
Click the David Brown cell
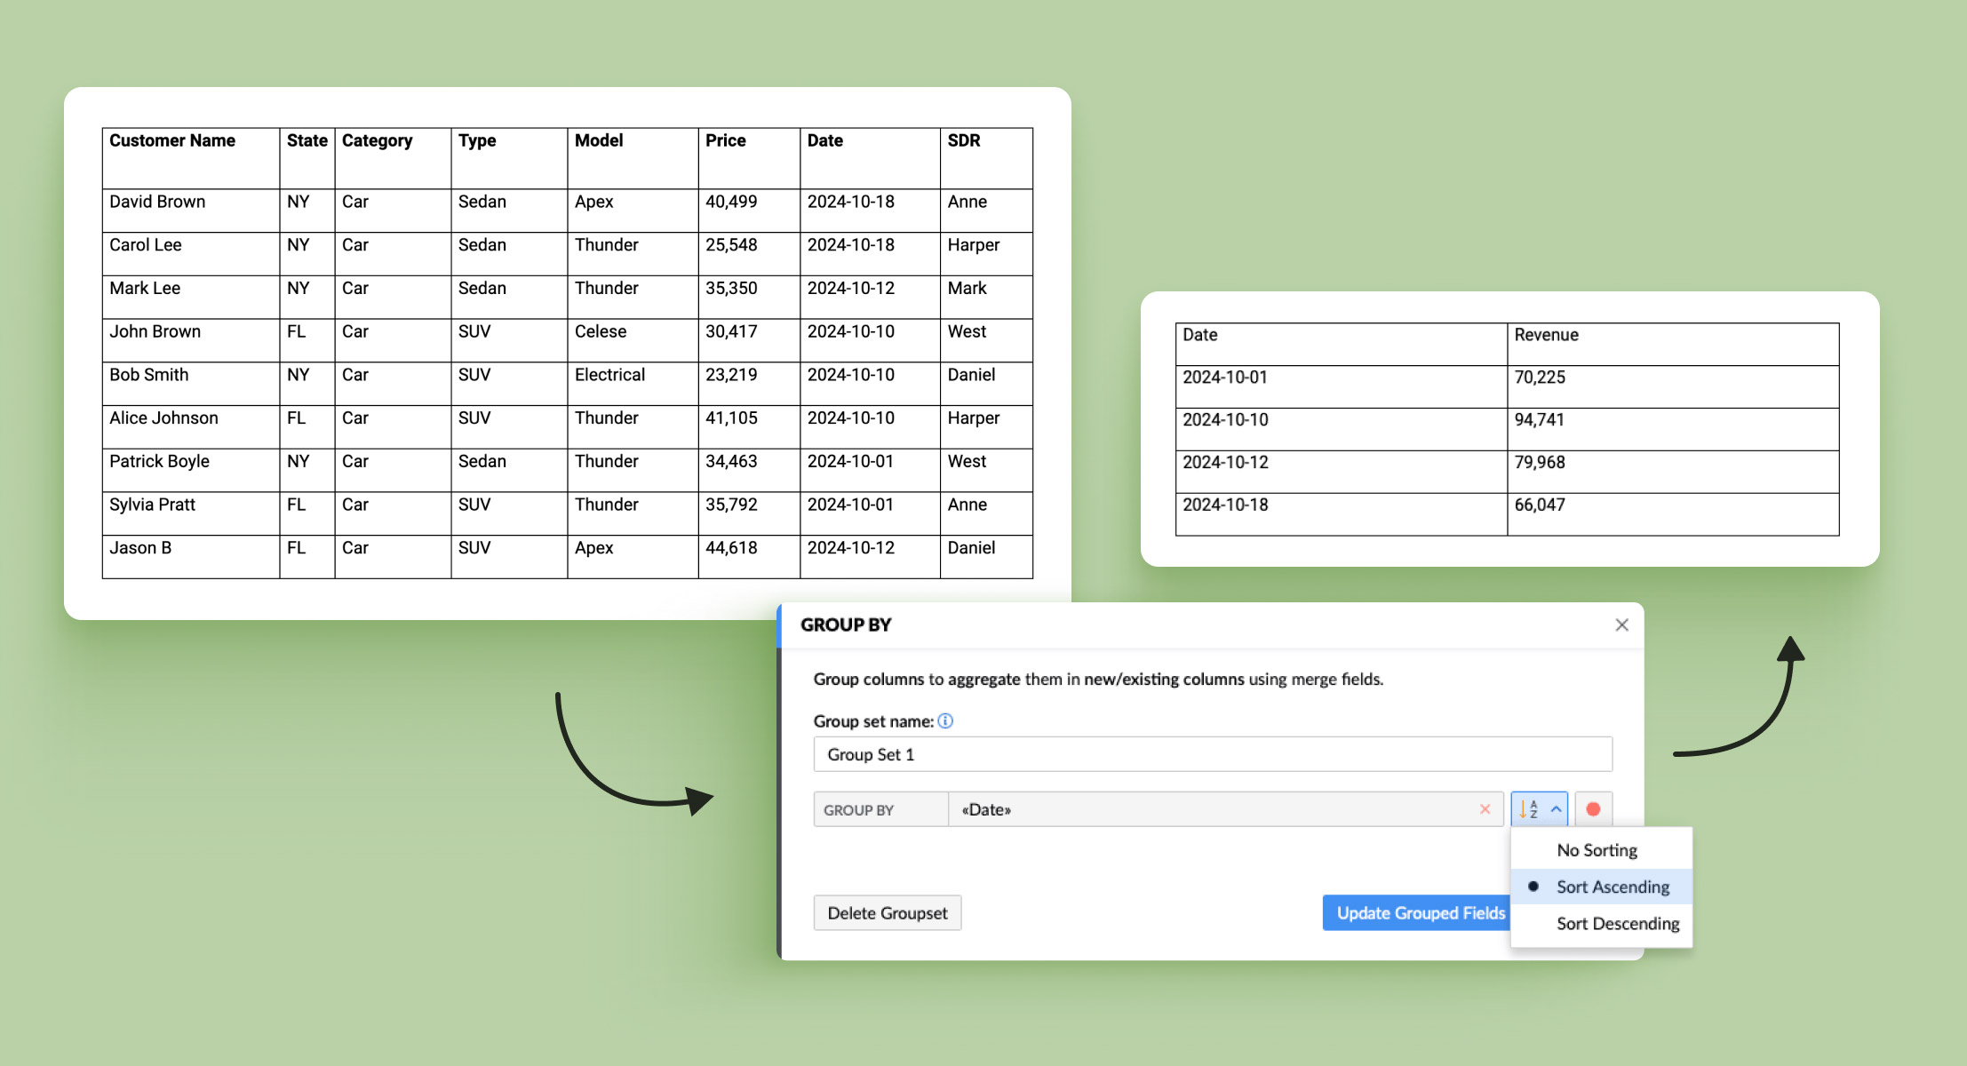[191, 211]
